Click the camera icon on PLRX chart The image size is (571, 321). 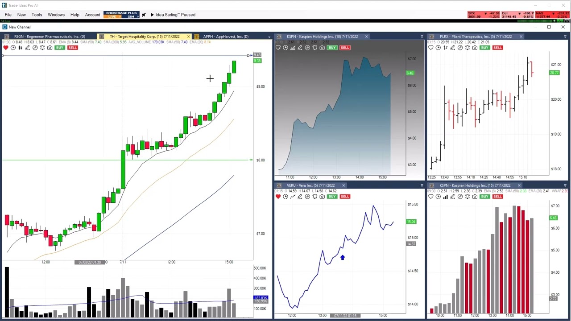click(x=475, y=48)
